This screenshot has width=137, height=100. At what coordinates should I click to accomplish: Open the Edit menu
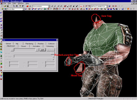[9, 3]
